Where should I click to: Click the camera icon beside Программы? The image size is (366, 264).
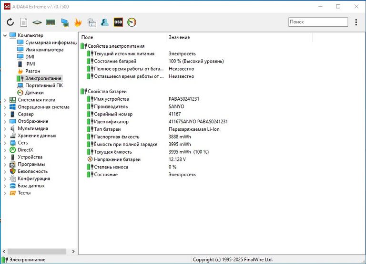pos(12,164)
